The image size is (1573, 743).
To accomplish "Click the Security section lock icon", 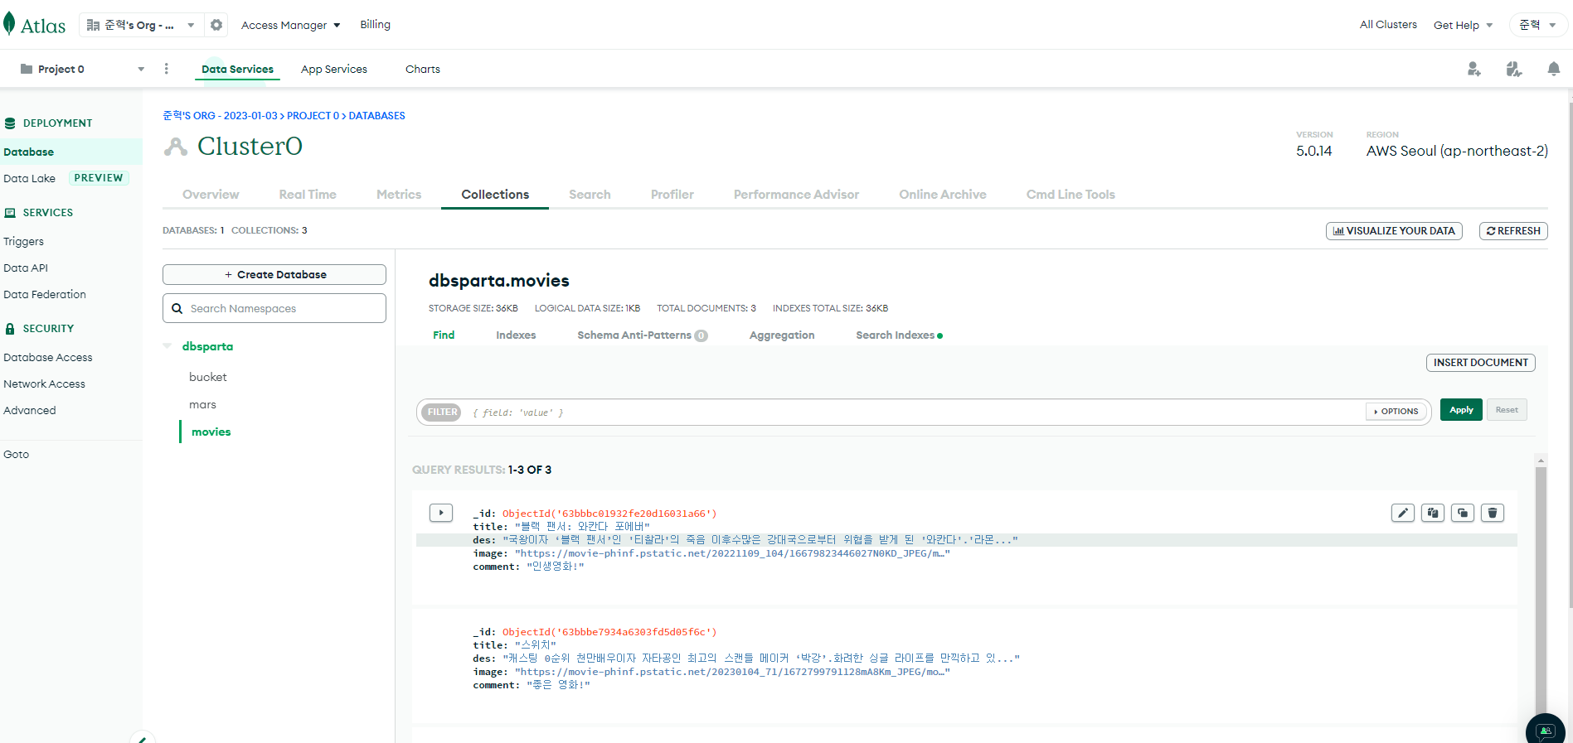I will pyautogui.click(x=10, y=329).
